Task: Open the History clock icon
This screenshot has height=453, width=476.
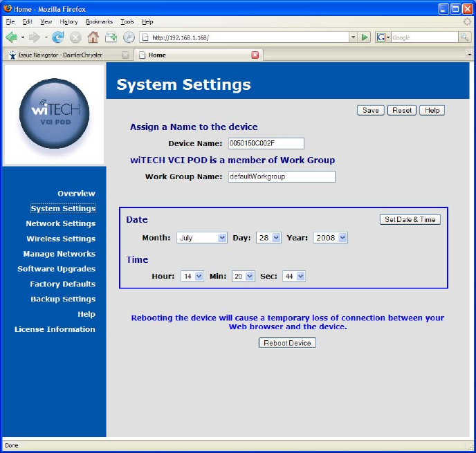Action: click(129, 37)
